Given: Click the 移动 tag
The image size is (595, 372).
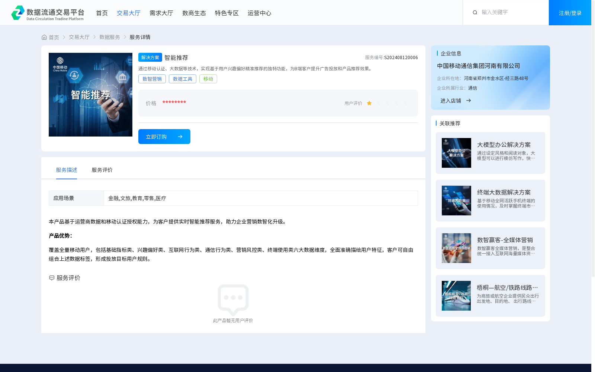Looking at the screenshot, I should (208, 79).
